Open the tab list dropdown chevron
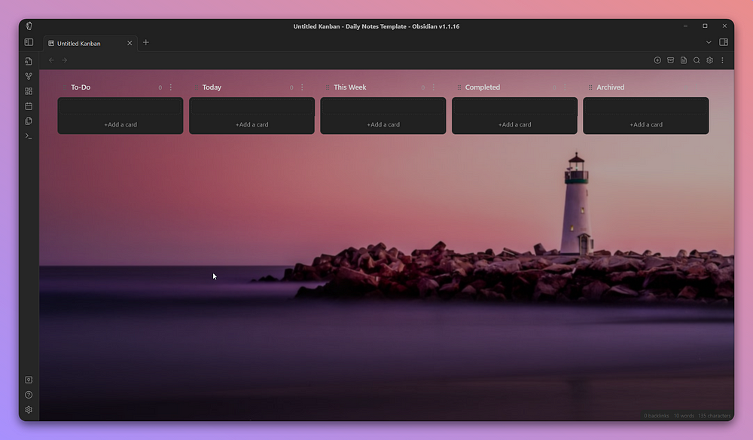The image size is (753, 440). (x=709, y=42)
